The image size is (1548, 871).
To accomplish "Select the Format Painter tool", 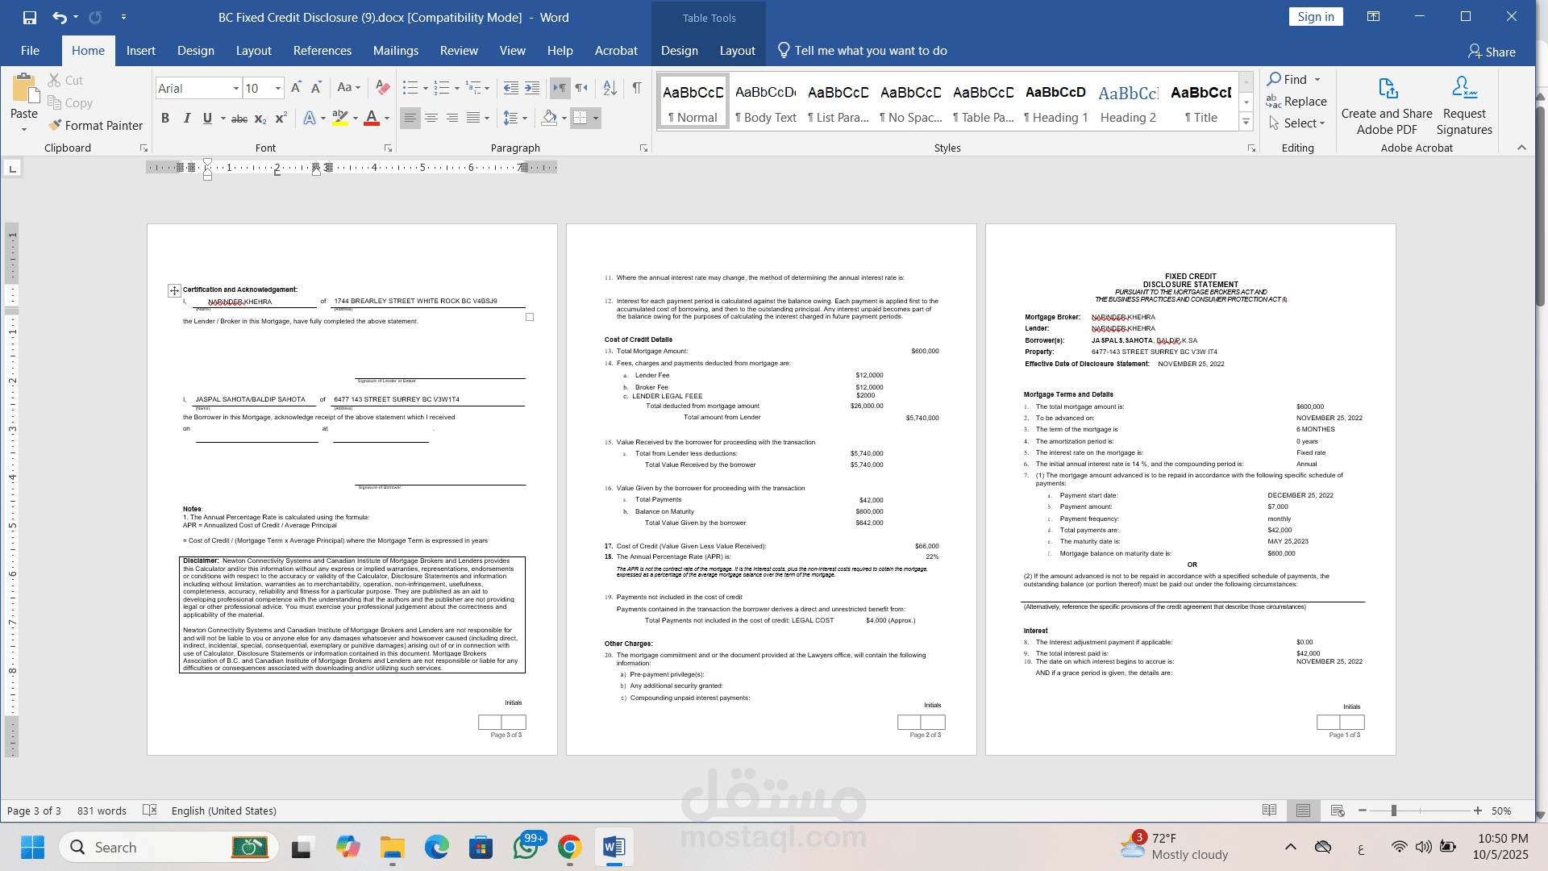I will tap(95, 126).
